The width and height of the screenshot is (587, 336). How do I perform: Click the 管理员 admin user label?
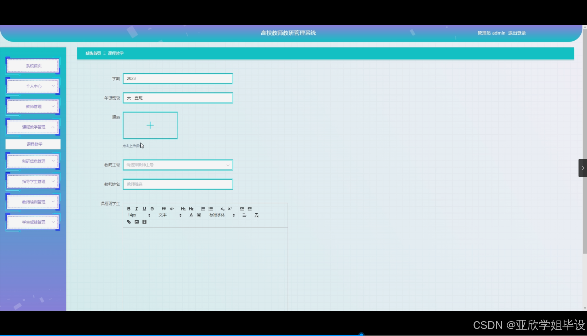point(492,33)
